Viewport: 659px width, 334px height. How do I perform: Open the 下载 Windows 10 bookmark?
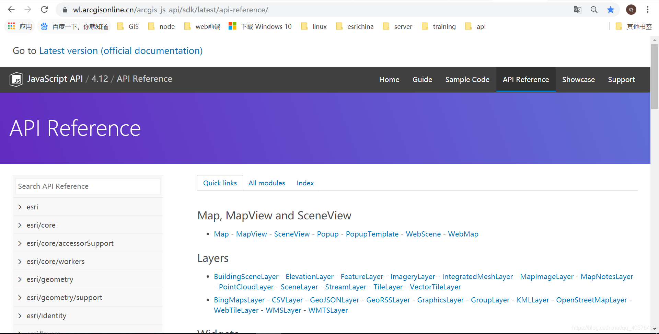point(260,26)
